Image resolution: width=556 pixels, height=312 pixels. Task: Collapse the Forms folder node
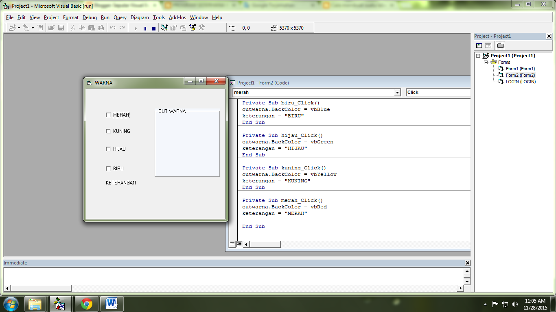click(x=486, y=62)
